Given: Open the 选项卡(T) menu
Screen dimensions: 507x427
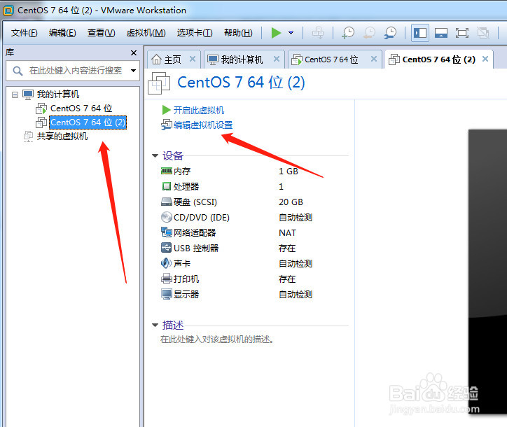Looking at the screenshot, I should [195, 33].
